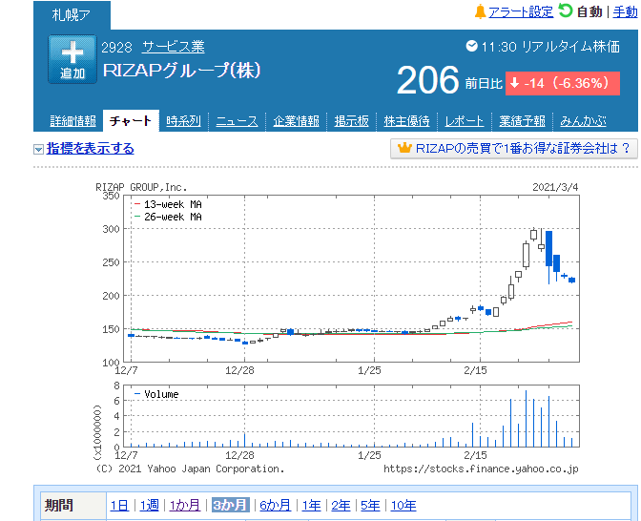Viewport: 641px width, 521px height.
Task: Set chart period to 1日
Action: [119, 506]
